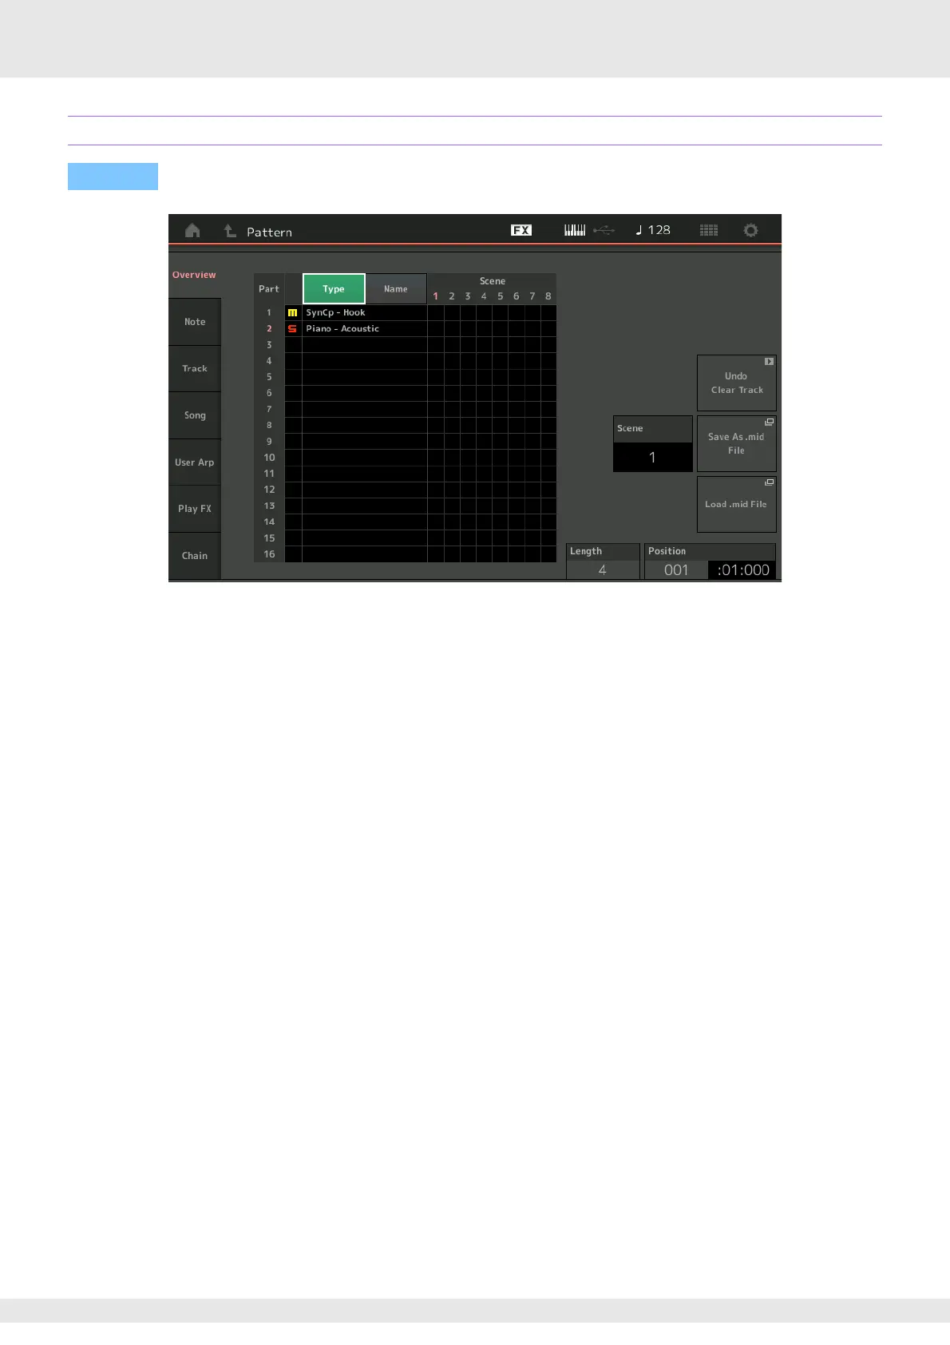This screenshot has width=950, height=1345.
Task: Select Position measure value 001
Action: [676, 569]
